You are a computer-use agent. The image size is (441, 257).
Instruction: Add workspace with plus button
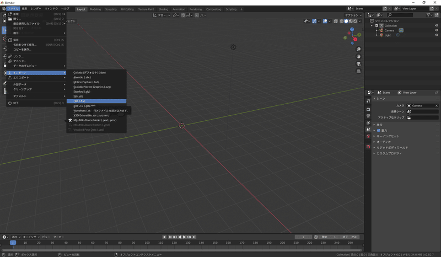pyautogui.click(x=241, y=9)
